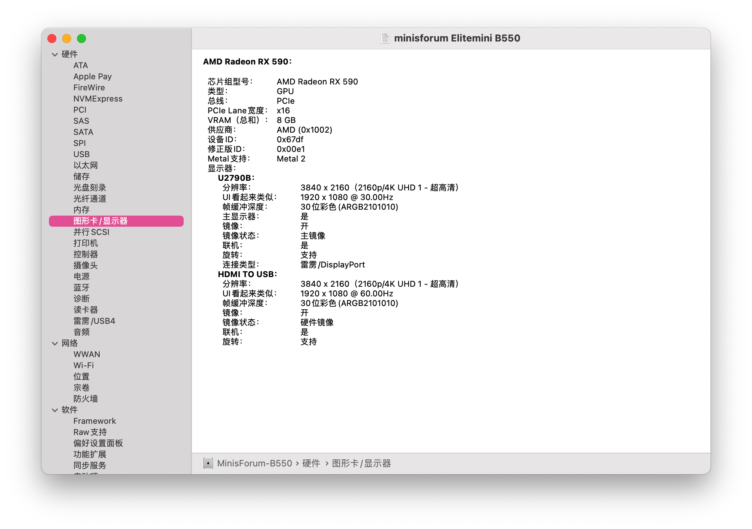Select 图形卡/显示器 sidebar item
752x529 pixels.
coord(116,221)
